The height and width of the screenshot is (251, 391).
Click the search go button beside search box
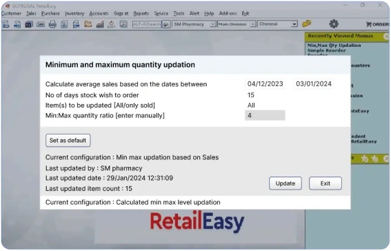[x=166, y=24]
